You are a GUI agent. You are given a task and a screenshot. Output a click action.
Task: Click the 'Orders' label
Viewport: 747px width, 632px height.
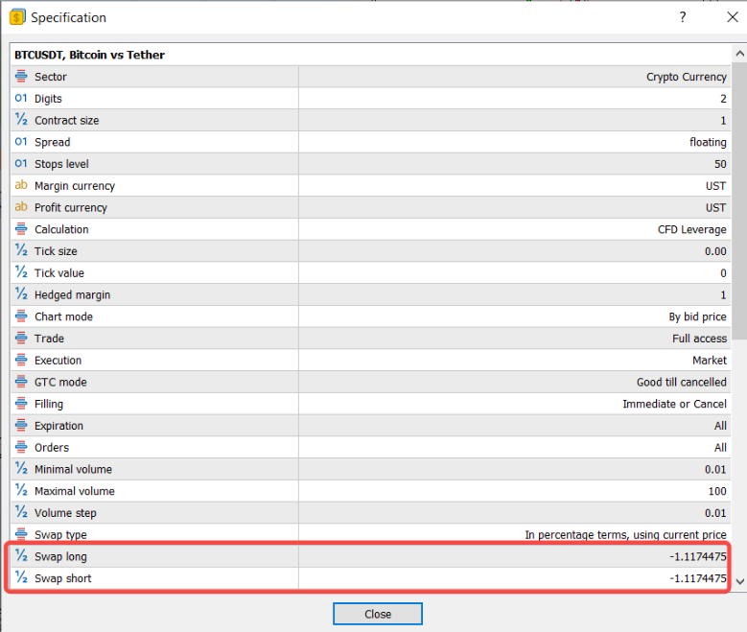point(52,448)
